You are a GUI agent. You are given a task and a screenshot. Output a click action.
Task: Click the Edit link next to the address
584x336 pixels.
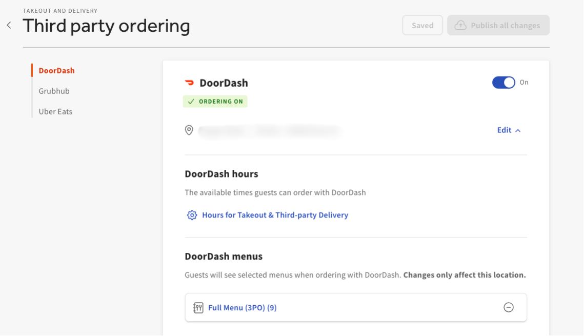click(504, 130)
